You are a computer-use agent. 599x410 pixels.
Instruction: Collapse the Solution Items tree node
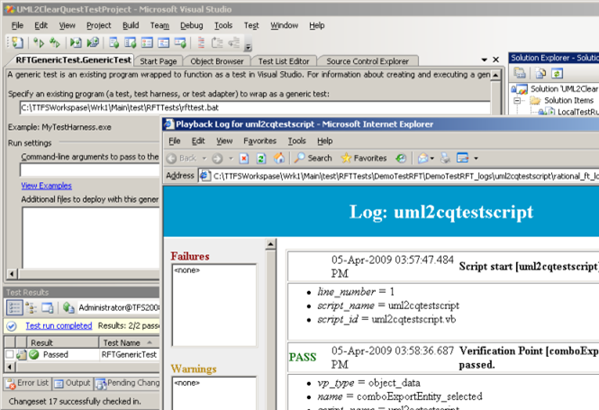pos(517,101)
